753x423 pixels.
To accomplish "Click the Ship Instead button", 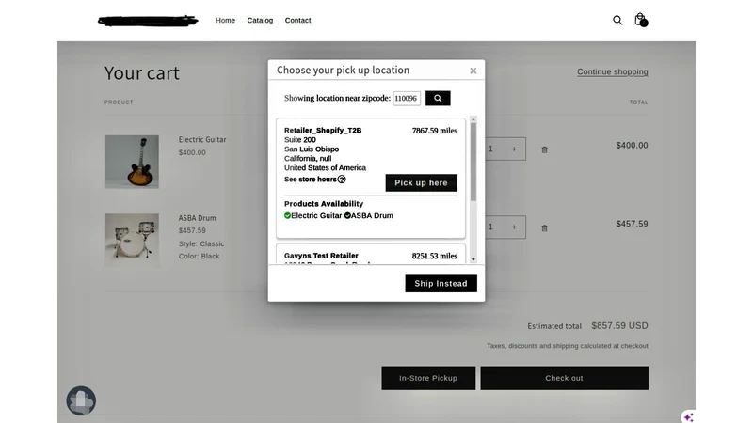I will coord(441,284).
